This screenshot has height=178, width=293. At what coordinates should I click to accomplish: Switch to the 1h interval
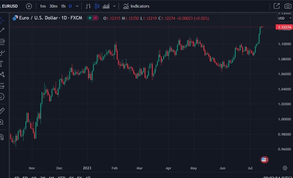click(63, 6)
